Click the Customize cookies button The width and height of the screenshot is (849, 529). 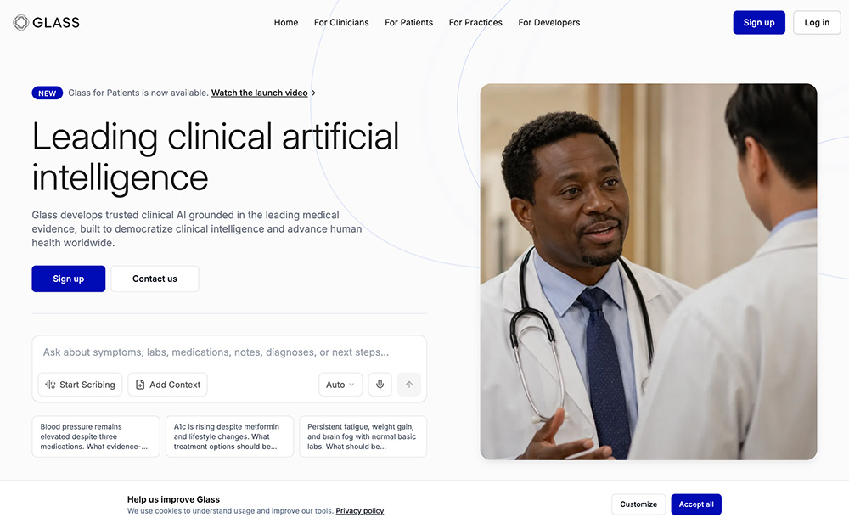pyautogui.click(x=638, y=504)
